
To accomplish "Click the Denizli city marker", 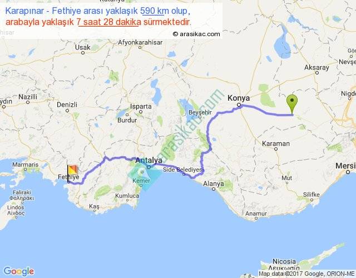I will [x=67, y=111].
